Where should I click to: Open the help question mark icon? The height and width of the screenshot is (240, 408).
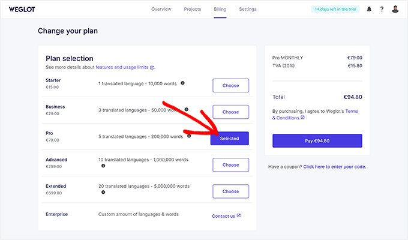[382, 10]
